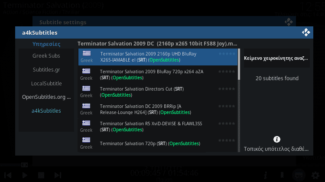Click the Greek flag of BRRip Release-Lounge row
The width and height of the screenshot is (325, 182).
tap(86, 106)
